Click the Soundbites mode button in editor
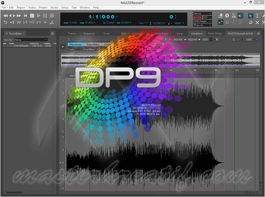The image size is (265, 197). 93,44
